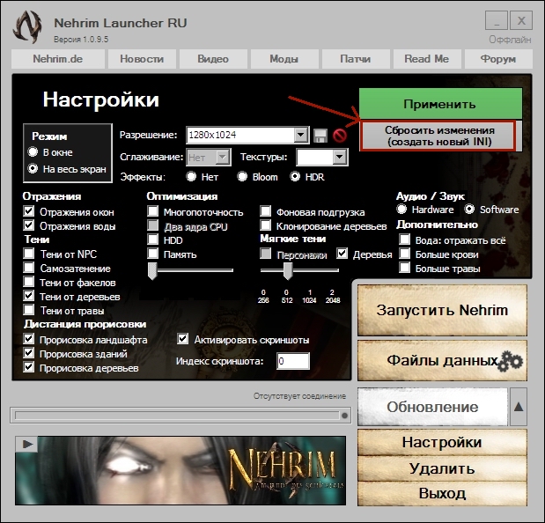
Task: Toggle Отражения окон checkbox
Action: (29, 211)
